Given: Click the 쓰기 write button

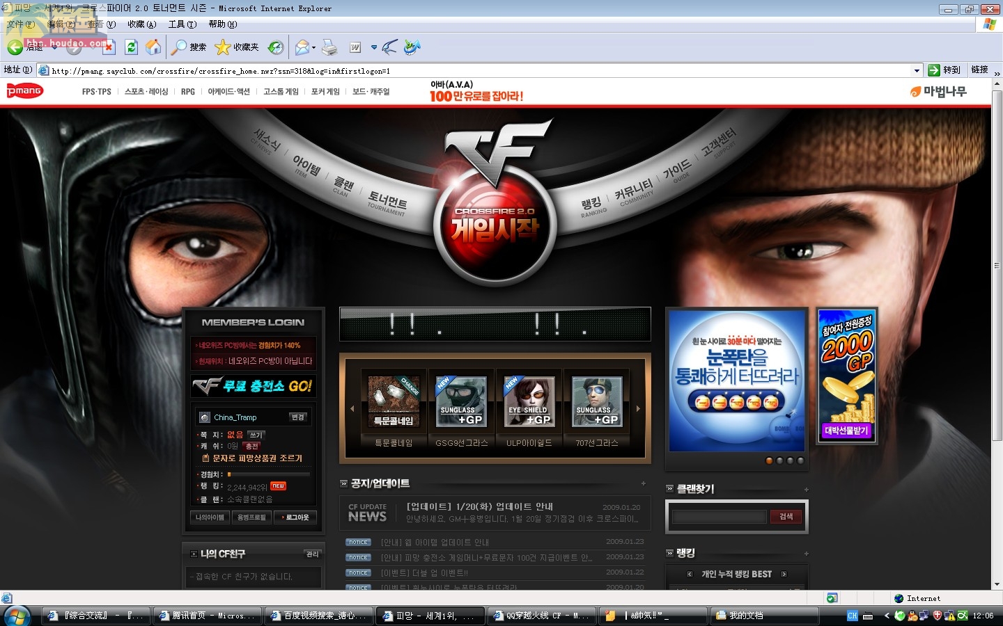Looking at the screenshot, I should [256, 435].
